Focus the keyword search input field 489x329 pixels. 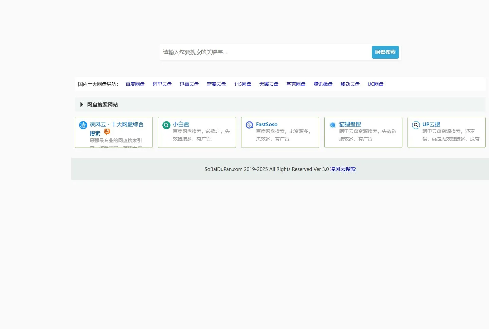(x=266, y=52)
